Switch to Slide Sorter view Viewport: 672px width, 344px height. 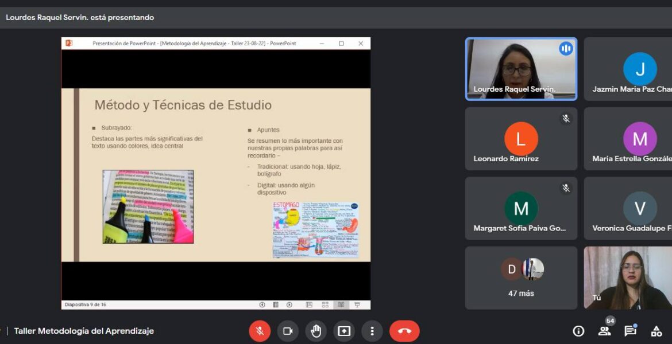pos(325,305)
